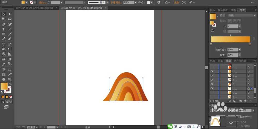Click the opacity 100% field in control bar

click(x=128, y=2)
